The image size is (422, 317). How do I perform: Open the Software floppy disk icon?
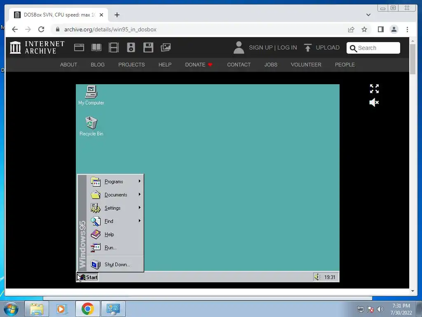(148, 47)
